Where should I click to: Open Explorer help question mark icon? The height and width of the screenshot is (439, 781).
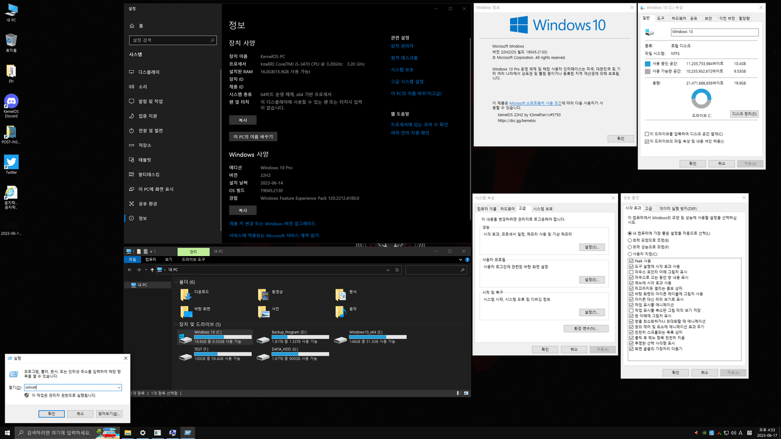click(467, 259)
